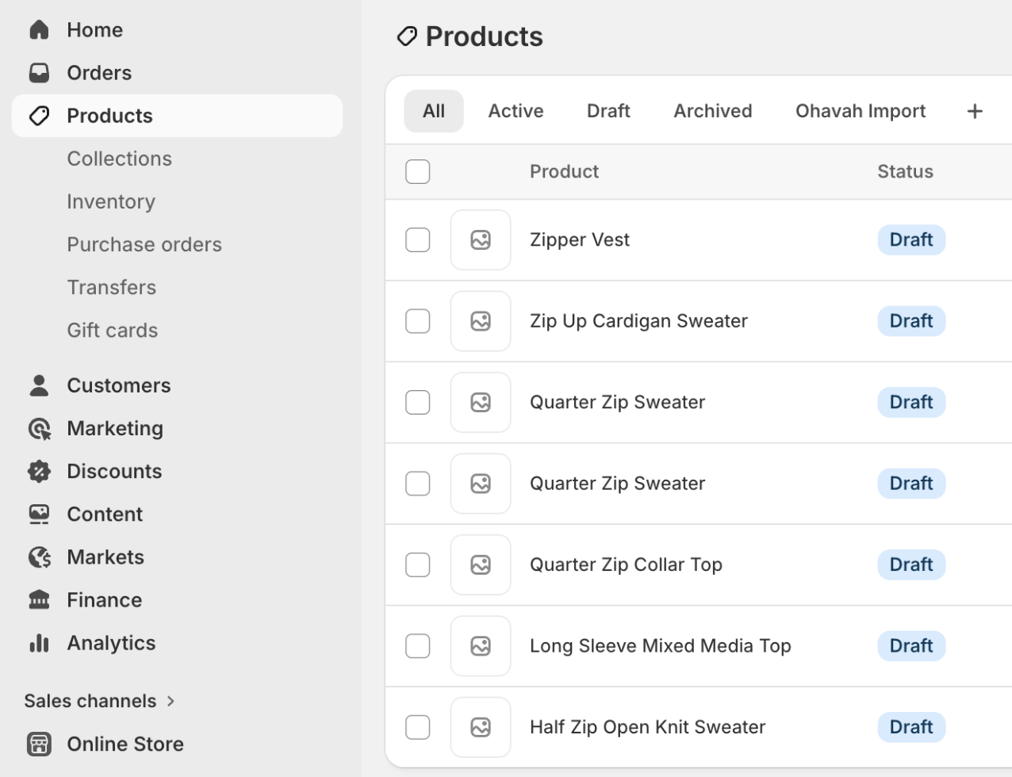1012x777 pixels.
Task: Open the Zip Up Cardigan Sweater product
Action: [638, 320]
